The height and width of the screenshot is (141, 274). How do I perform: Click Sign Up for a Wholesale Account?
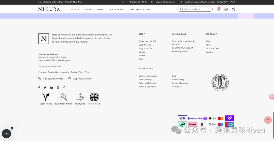pyautogui.click(x=183, y=43)
